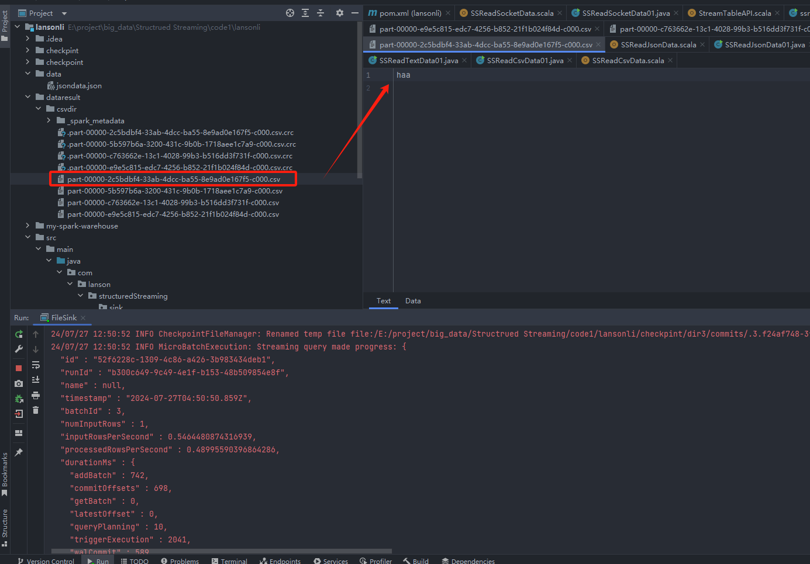Collapse the main folder node
This screenshot has width=810, height=564.
pyautogui.click(x=38, y=249)
